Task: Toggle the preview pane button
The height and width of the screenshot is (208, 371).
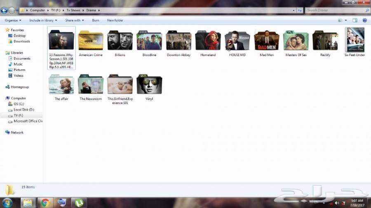Action: click(355, 20)
